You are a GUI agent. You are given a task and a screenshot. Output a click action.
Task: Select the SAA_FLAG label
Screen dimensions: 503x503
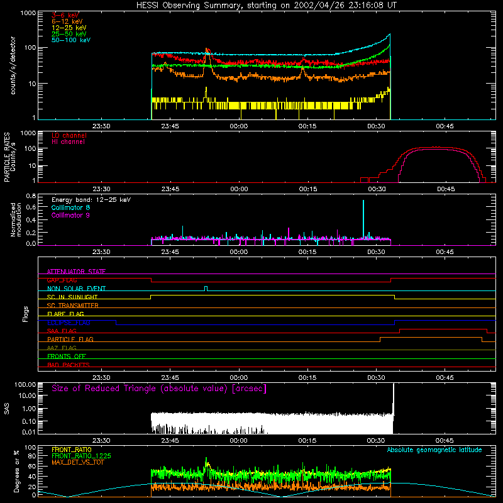[x=62, y=331]
